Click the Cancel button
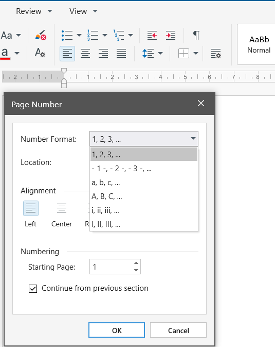 point(178,330)
